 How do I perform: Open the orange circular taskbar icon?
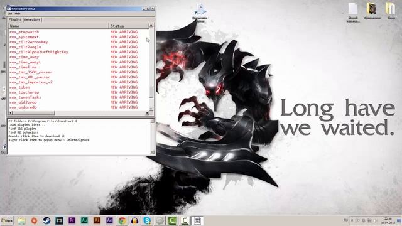(34, 220)
